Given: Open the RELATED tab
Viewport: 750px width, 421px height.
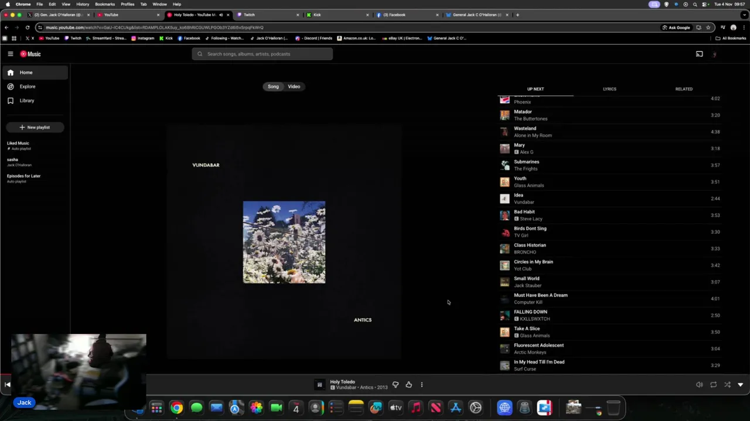Looking at the screenshot, I should click(684, 89).
